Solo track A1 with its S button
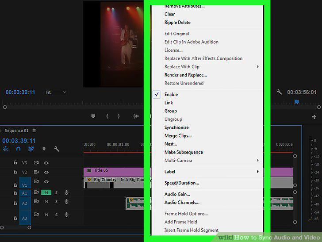322x242 pixels. tap(56, 192)
